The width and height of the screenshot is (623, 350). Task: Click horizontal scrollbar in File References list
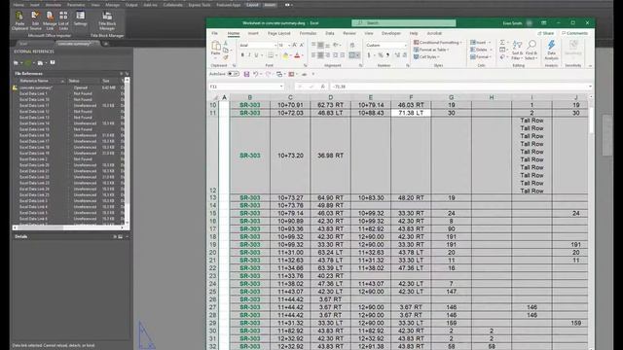click(x=69, y=227)
